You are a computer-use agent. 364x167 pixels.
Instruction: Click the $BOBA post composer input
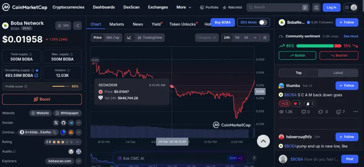314,159
